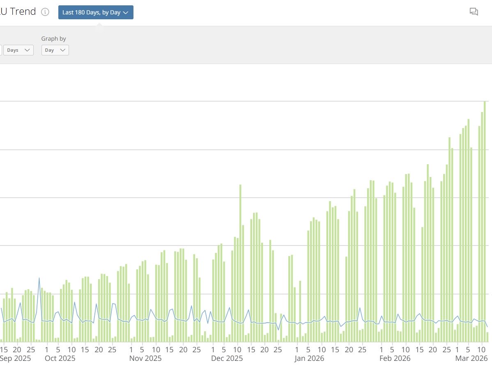Screen dimensions: 492x374
Task: Select the Sep 2025 axis label
Action: 15,358
